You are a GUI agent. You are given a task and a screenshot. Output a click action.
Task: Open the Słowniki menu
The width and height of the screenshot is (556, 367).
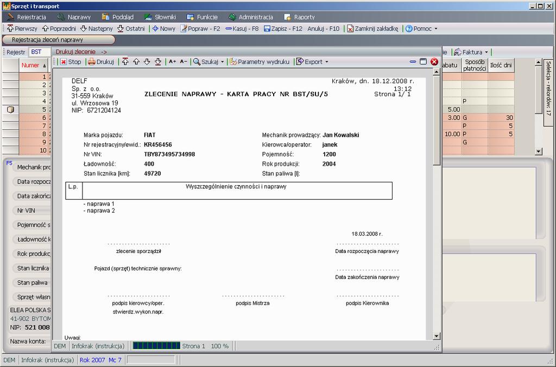160,17
